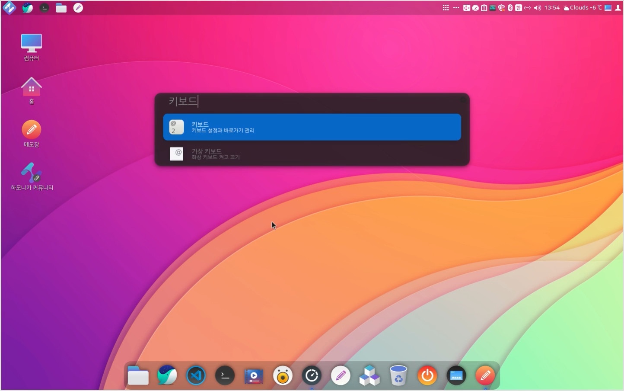Open the trash bin in the dock

pyautogui.click(x=398, y=375)
